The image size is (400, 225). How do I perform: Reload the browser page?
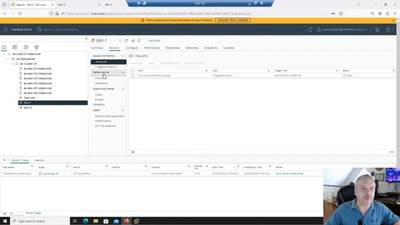pos(20,14)
